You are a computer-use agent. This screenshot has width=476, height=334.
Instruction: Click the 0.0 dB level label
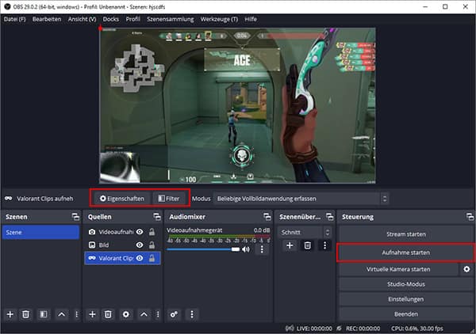262,230
